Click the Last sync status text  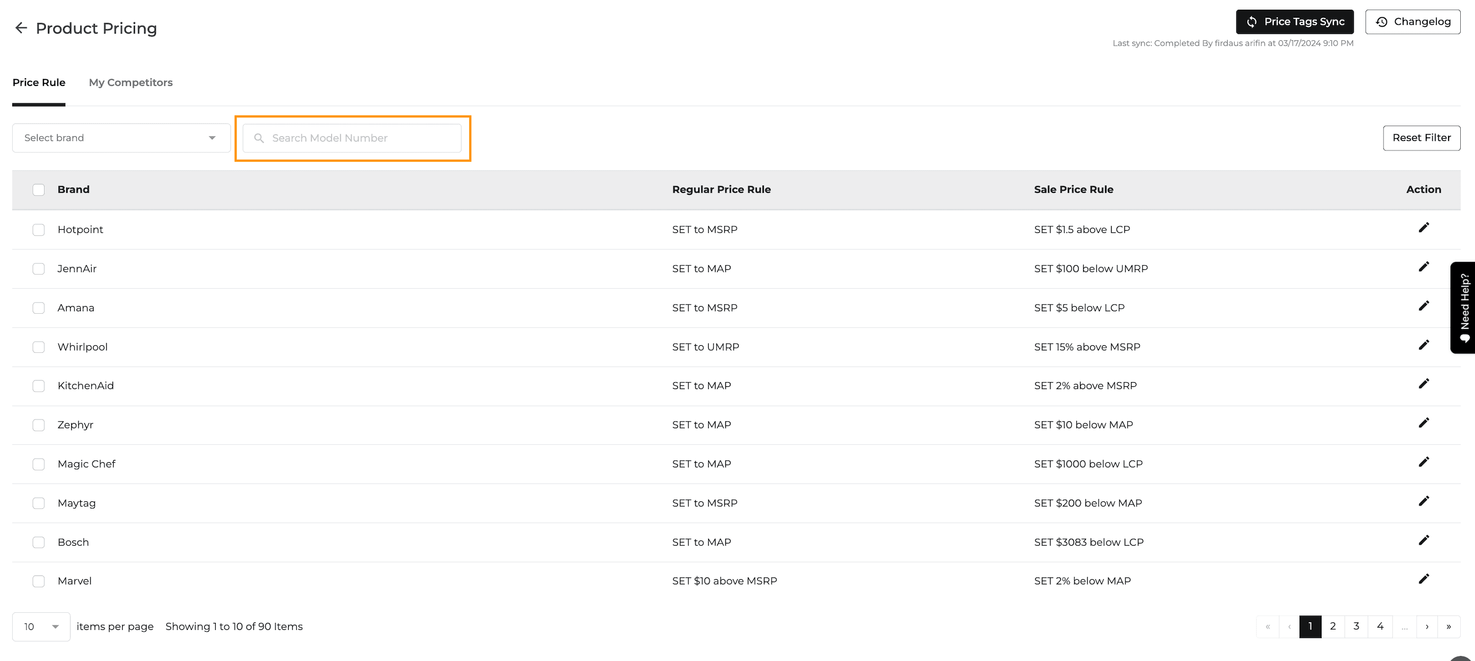(x=1233, y=43)
